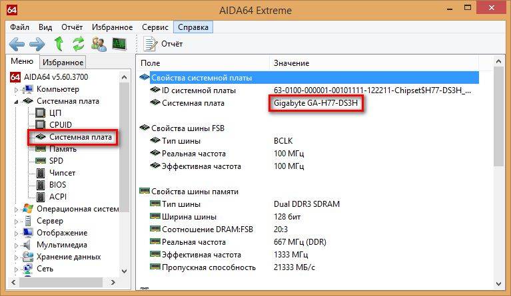
Task: Select the Память tree item
Action: click(63, 149)
